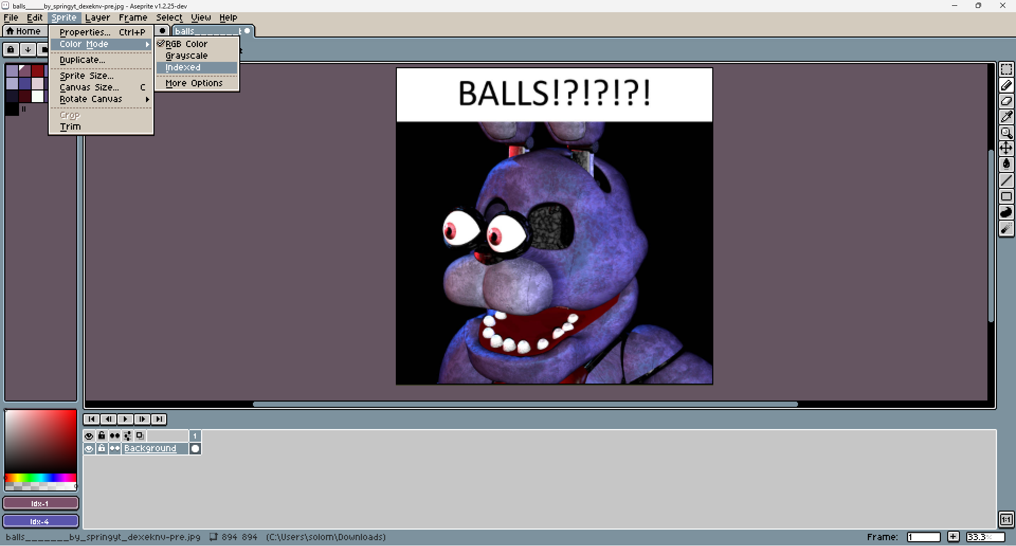Open the Frame menu
This screenshot has height=546, width=1016.
(x=133, y=17)
